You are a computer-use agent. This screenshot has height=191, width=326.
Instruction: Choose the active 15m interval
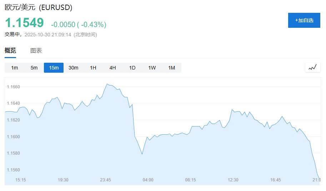click(54, 68)
